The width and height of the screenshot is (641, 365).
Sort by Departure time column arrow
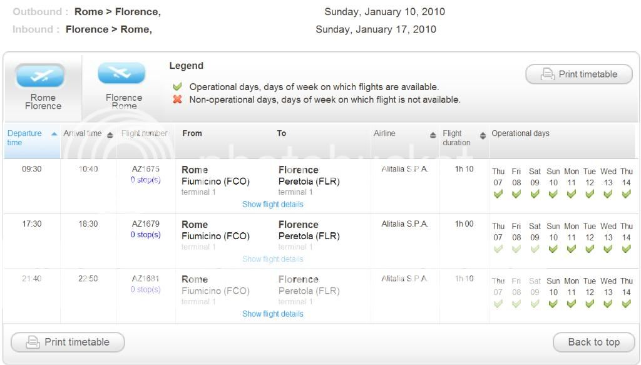pos(54,134)
